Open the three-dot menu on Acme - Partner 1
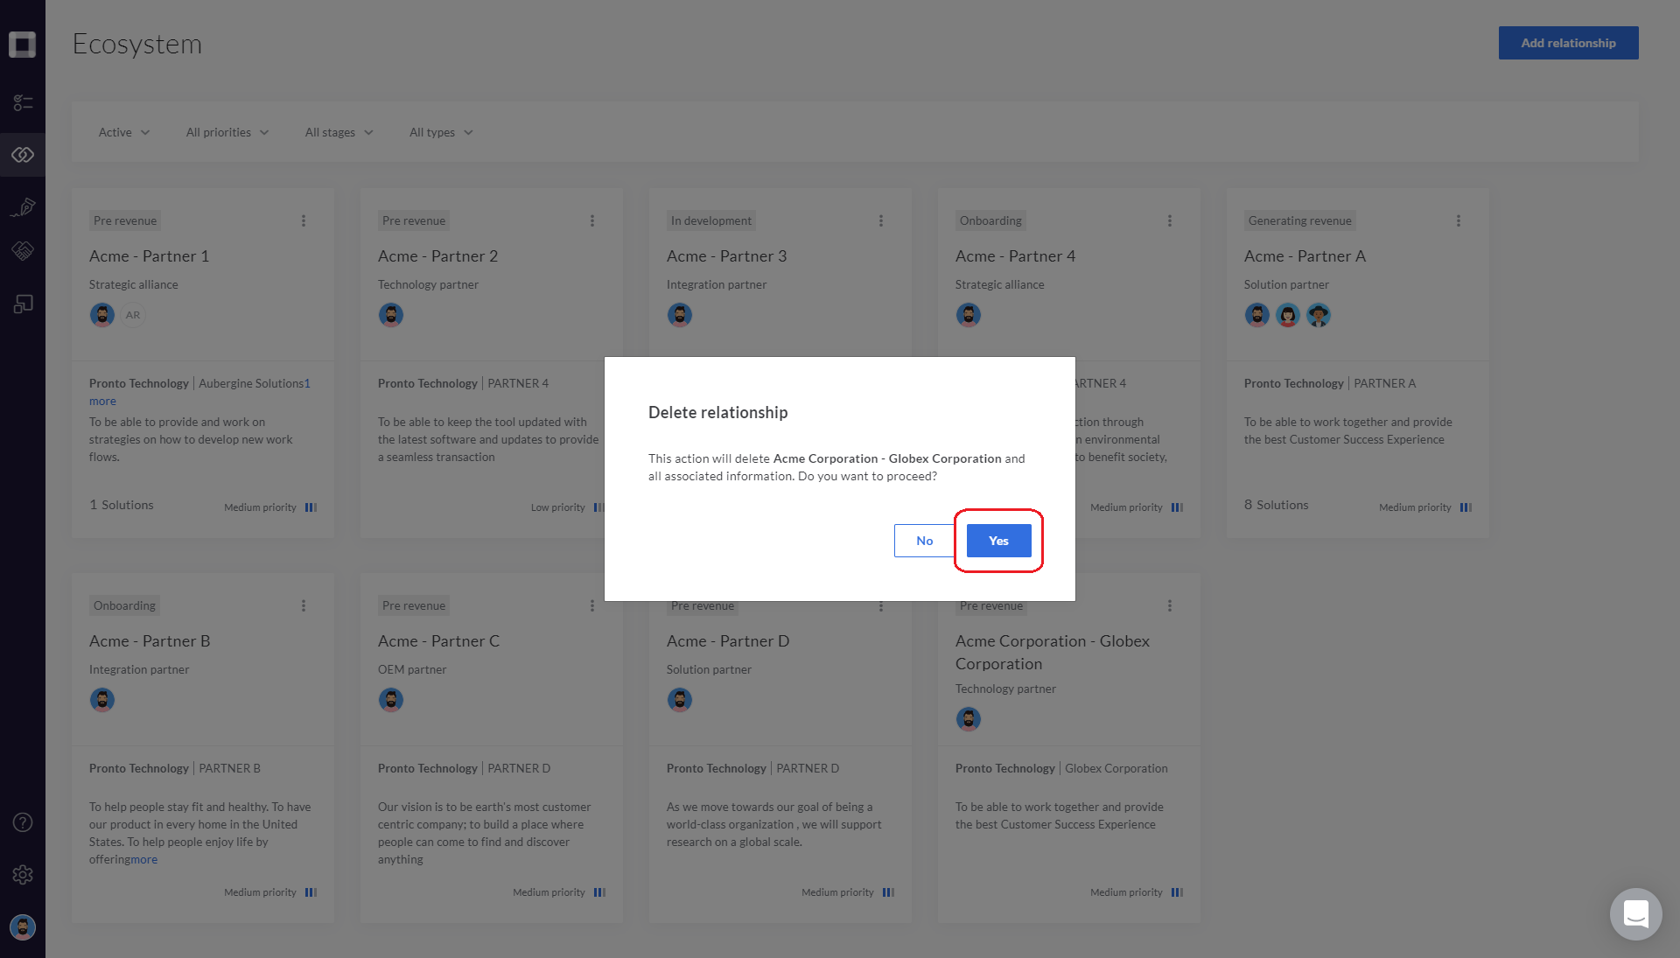 [304, 220]
